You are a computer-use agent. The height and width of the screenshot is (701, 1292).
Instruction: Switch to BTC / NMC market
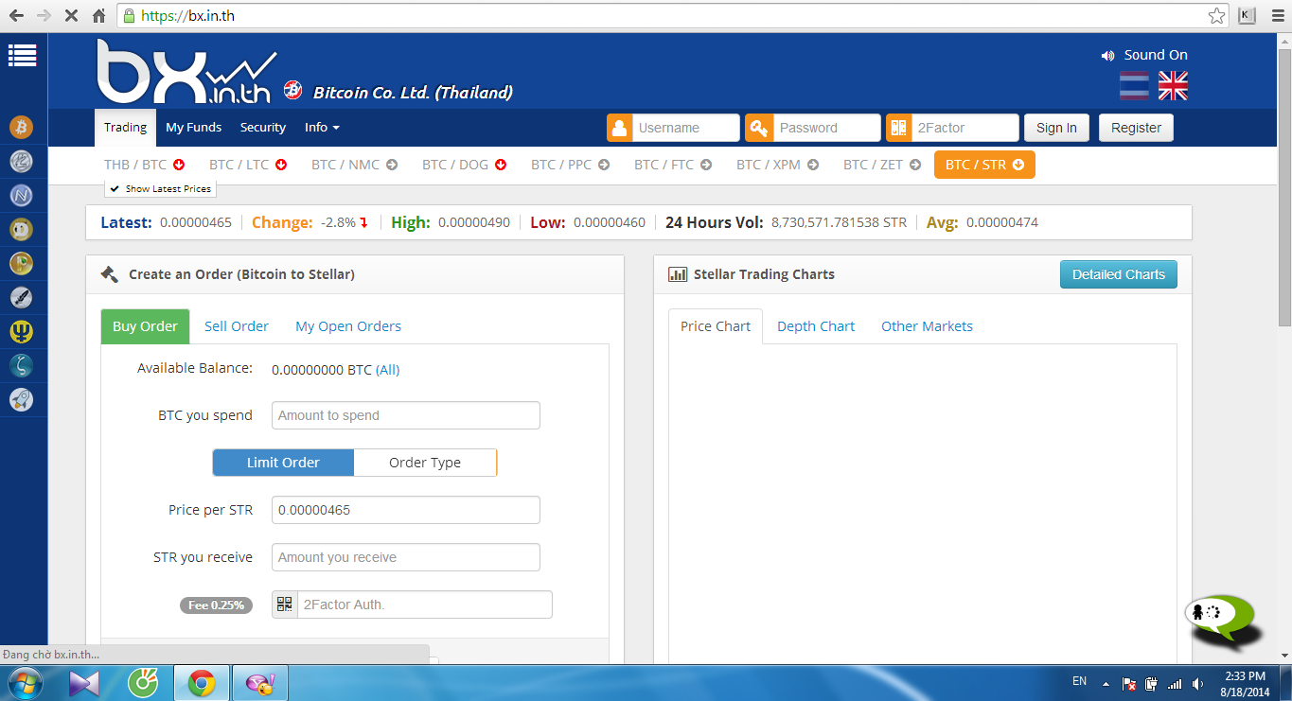point(354,165)
